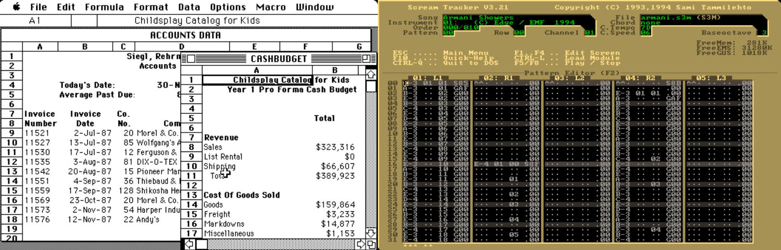This screenshot has width=781, height=250.
Task: Click the A1 cell reference box
Action: [x=35, y=20]
